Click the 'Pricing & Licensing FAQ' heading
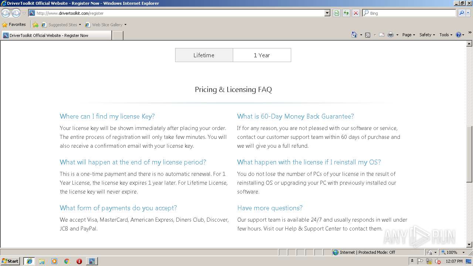473x266 pixels. (233, 89)
